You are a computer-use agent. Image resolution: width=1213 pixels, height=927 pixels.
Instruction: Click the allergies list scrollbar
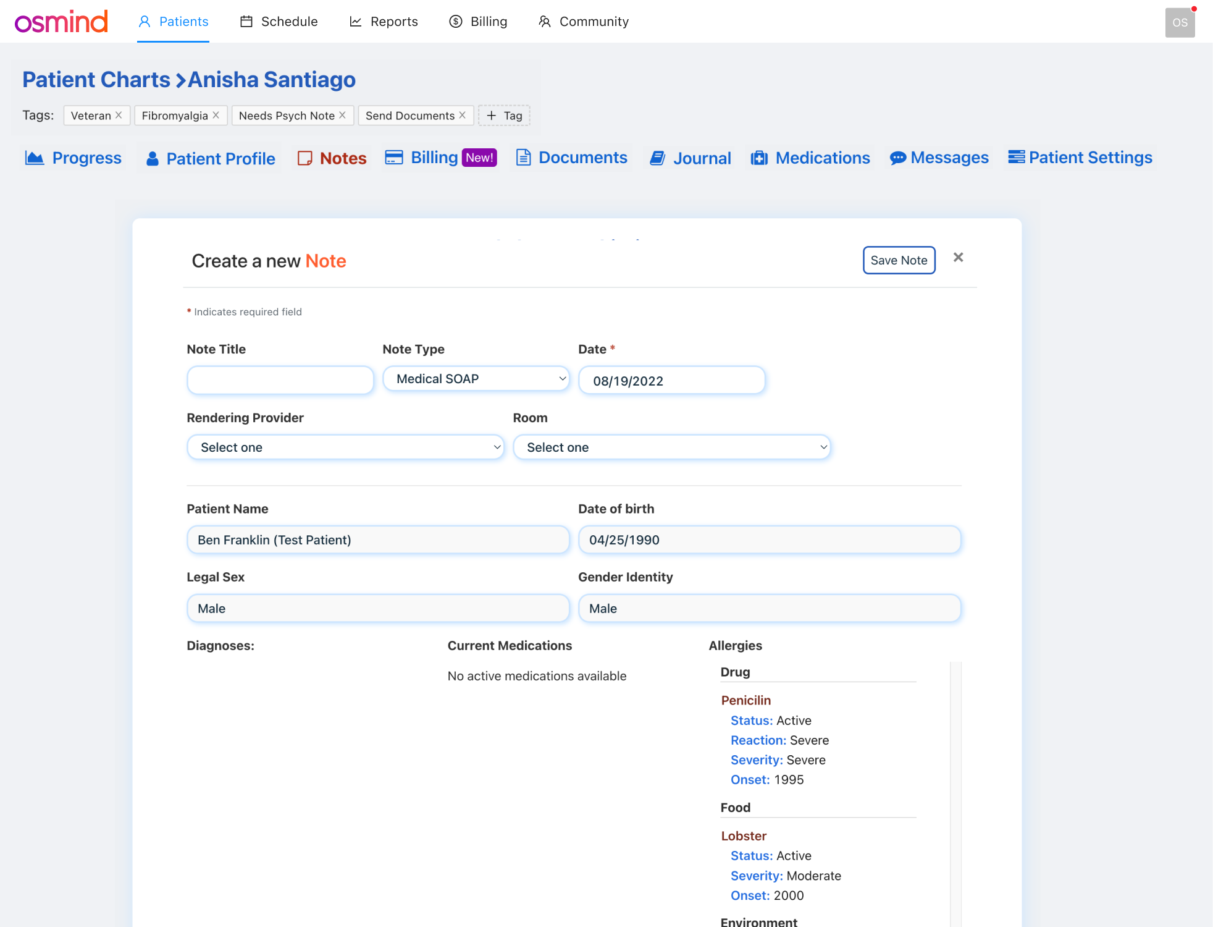tap(955, 791)
